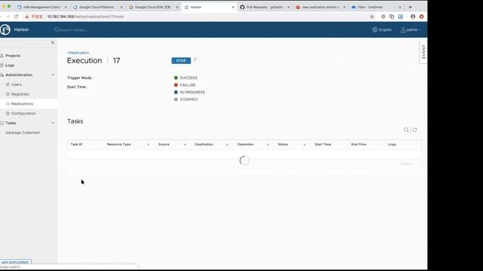Click the tasks search magnifier icon
Viewport: 483px width, 271px height.
point(406,130)
